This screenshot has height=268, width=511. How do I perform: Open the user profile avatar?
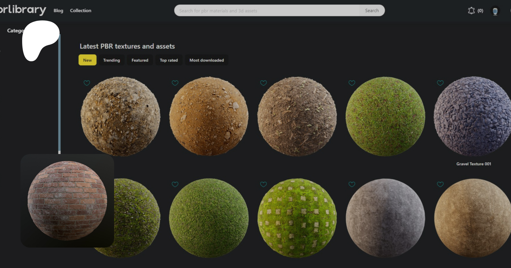coord(495,11)
